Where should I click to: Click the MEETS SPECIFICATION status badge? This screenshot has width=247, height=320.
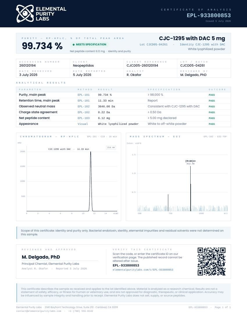tap(89, 45)
